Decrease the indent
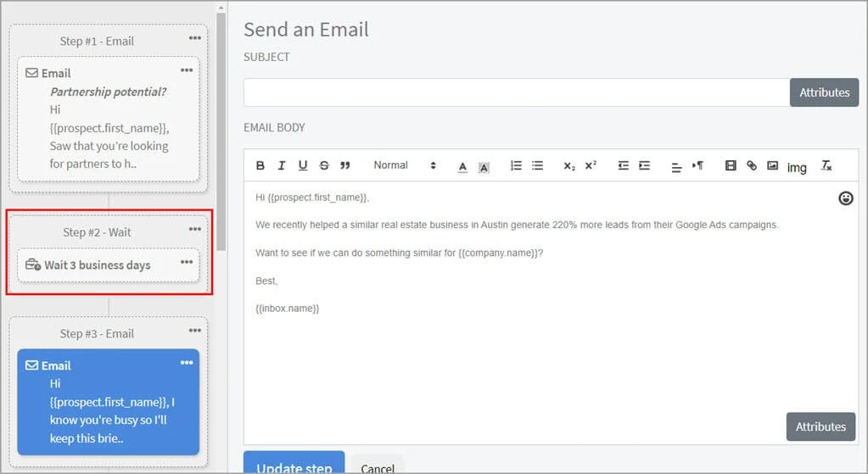This screenshot has height=474, width=868. (624, 165)
